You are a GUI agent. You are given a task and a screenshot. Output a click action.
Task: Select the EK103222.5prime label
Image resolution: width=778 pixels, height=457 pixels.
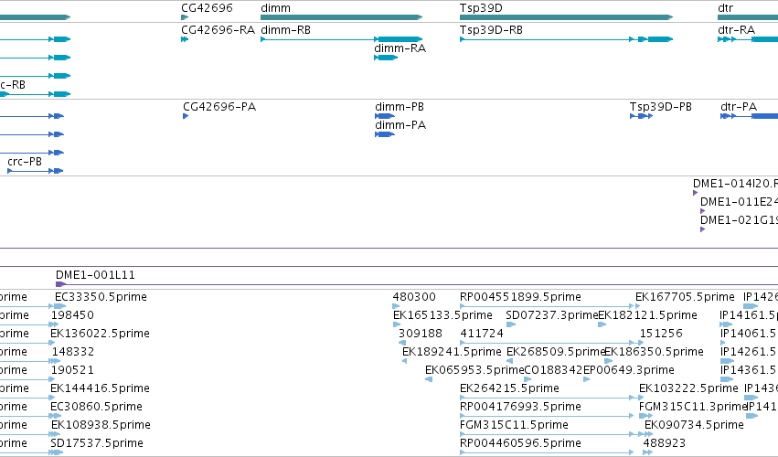(x=688, y=388)
